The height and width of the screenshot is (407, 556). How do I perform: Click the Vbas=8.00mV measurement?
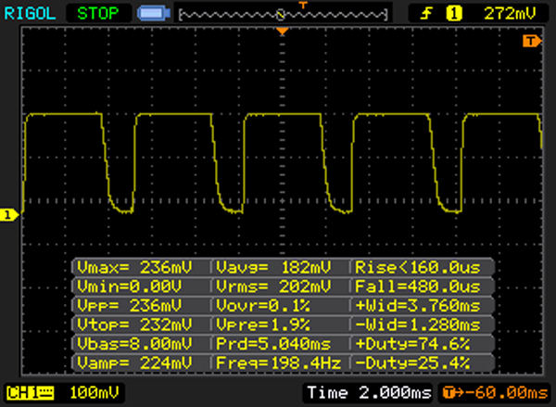tap(134, 344)
